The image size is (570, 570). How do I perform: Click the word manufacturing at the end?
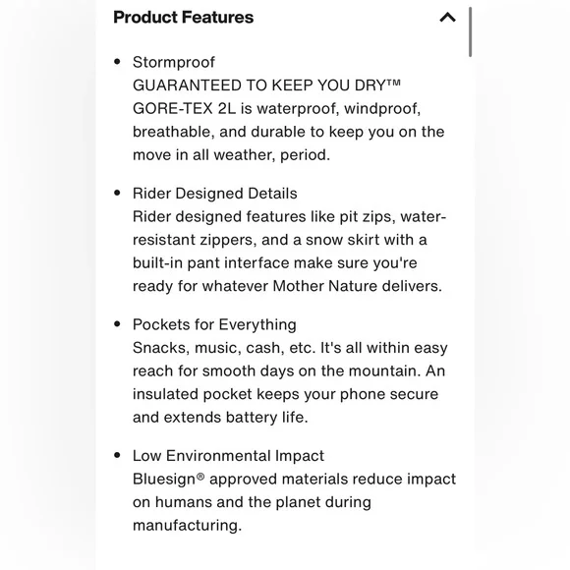187,526
